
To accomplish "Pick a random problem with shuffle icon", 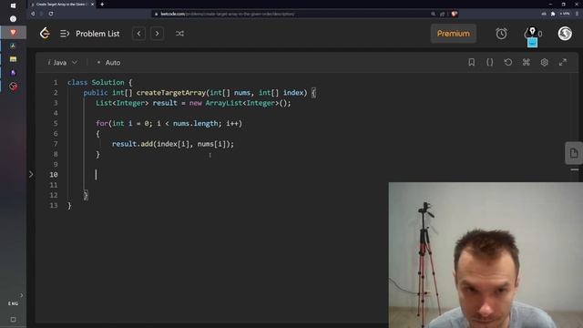I will [179, 34].
